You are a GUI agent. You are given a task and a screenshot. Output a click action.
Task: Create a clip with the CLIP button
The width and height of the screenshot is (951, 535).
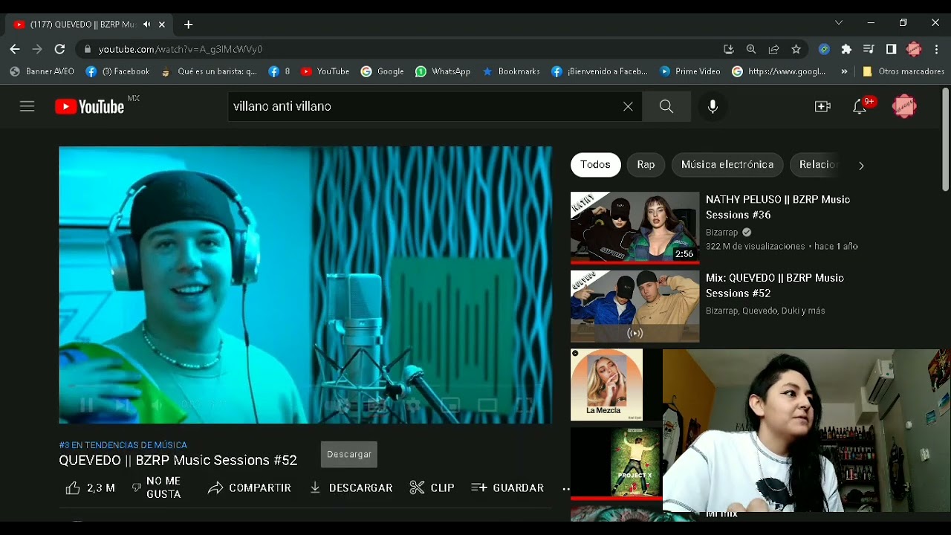[x=432, y=487]
